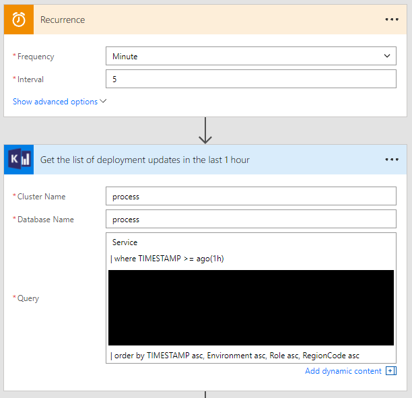Click the Show advanced options link
This screenshot has height=398, width=412.
pyautogui.click(x=55, y=102)
